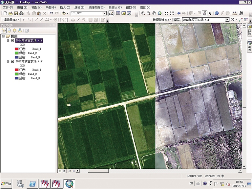Screen dimensions: 252x189
Task: Select the Zoom In tool
Action: [x=143, y=13]
